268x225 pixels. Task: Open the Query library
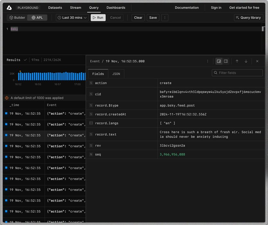248,18
